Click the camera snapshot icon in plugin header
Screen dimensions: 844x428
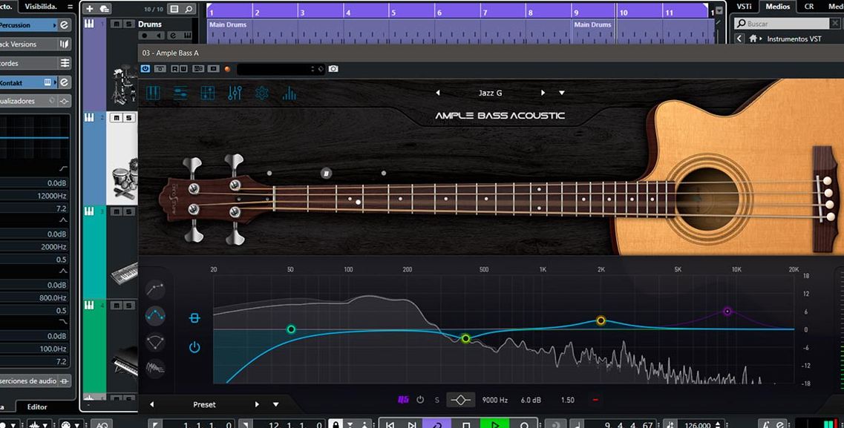[x=333, y=68]
